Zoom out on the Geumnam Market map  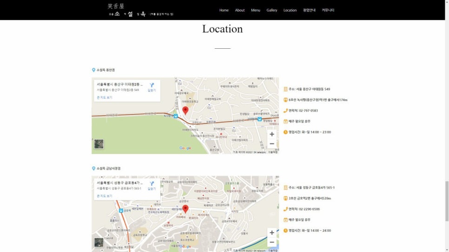pyautogui.click(x=272, y=242)
